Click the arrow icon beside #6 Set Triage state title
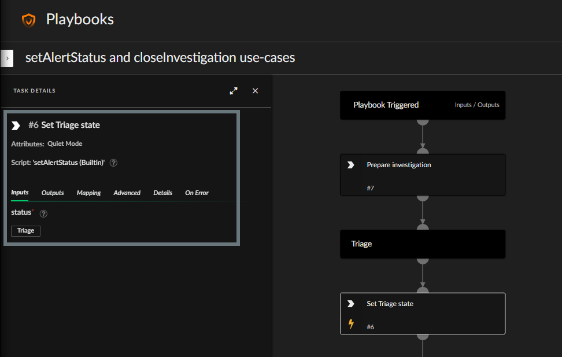562x357 pixels. tap(16, 126)
